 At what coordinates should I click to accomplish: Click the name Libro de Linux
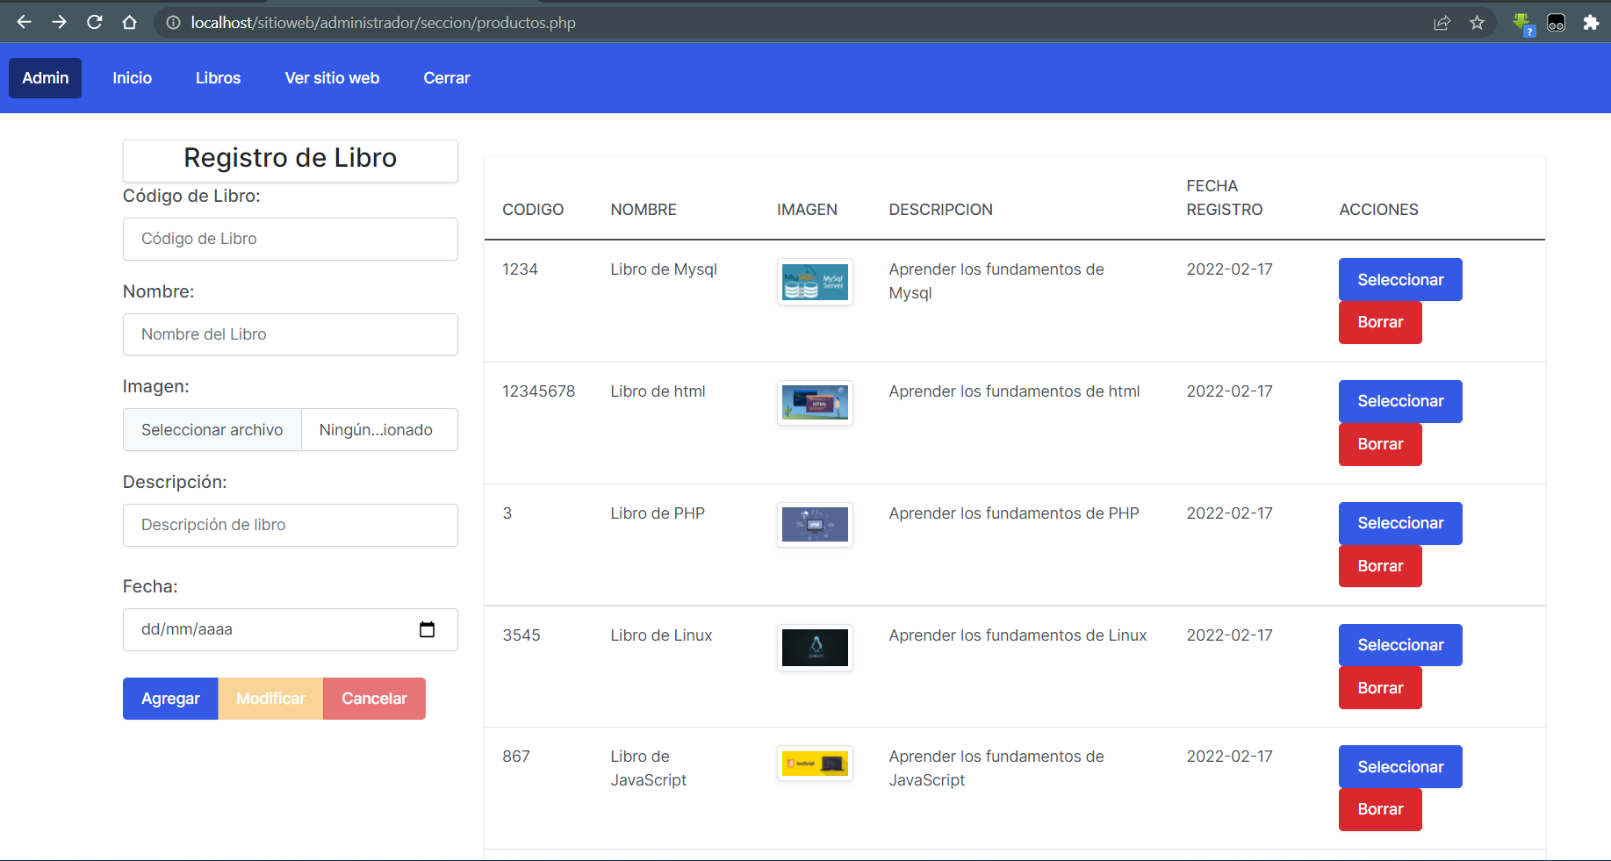[661, 635]
